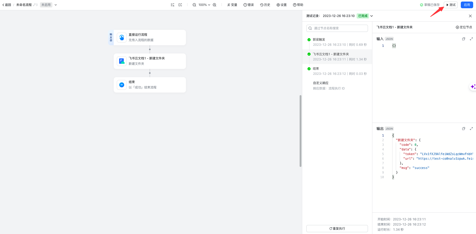The width and height of the screenshot is (476, 234).
Task: Expand the 输出 JSON panel fullscreen
Action: (x=471, y=129)
